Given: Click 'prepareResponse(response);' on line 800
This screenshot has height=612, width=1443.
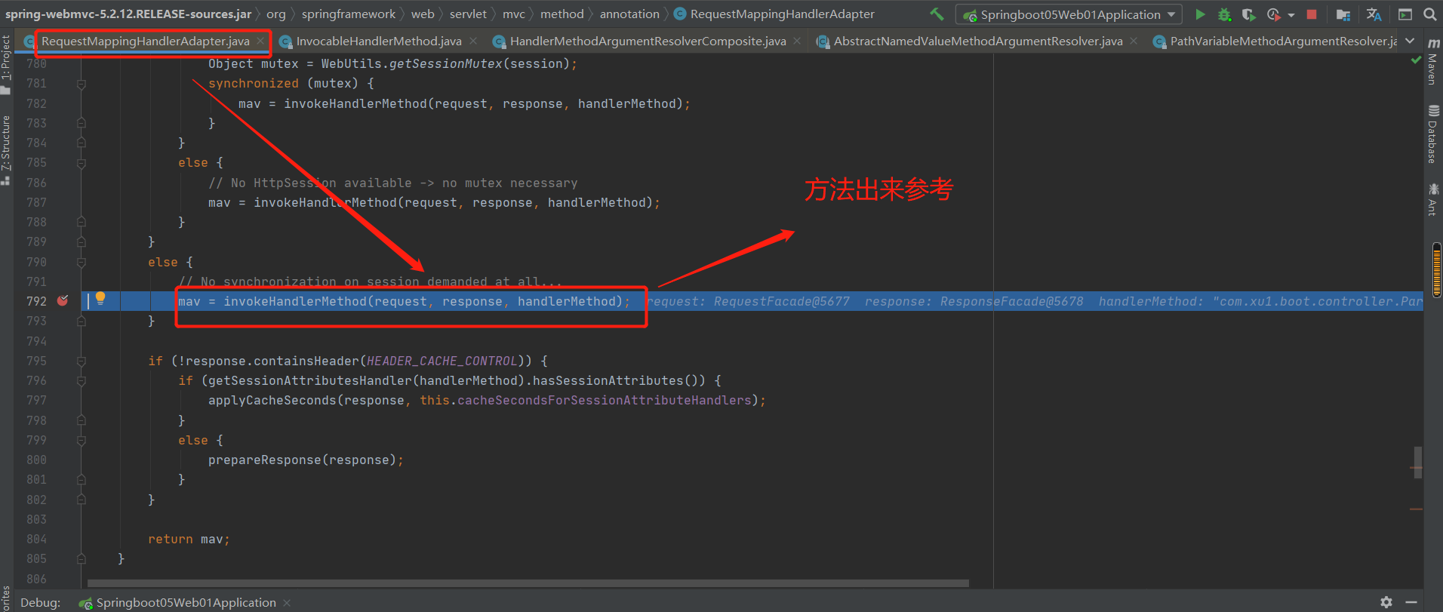Looking at the screenshot, I should 306,460.
